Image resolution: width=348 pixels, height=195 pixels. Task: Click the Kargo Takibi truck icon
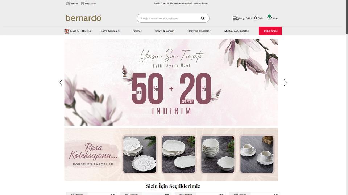(x=236, y=18)
